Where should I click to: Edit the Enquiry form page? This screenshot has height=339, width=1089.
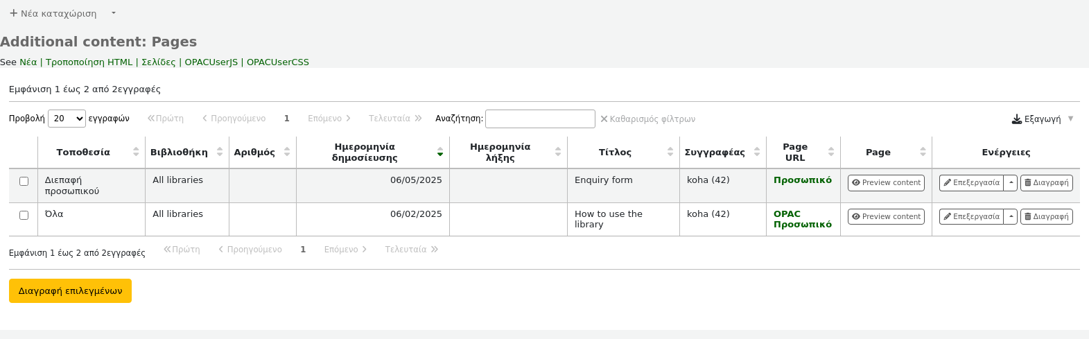[x=971, y=183]
